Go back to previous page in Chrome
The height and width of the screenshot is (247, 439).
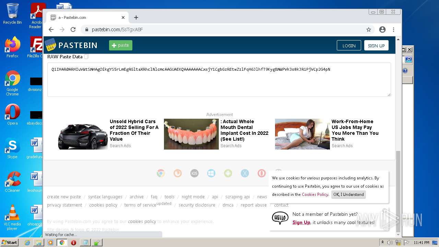point(51,30)
